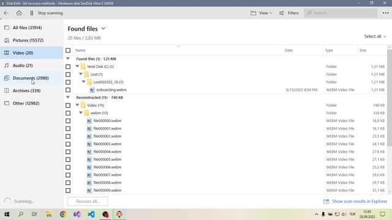Click Stop scanning

click(x=50, y=13)
